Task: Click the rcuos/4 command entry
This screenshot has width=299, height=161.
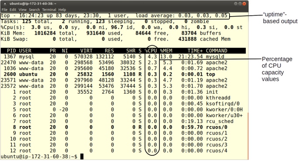Action: tap(217, 151)
